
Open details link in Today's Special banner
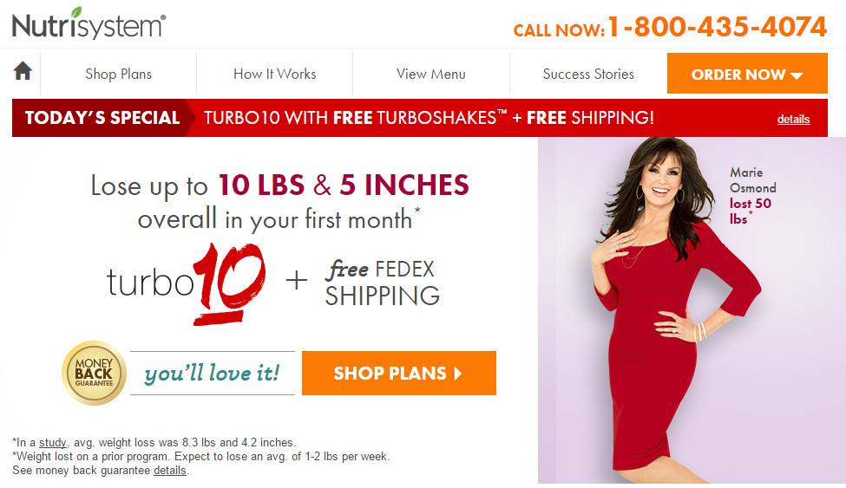point(793,119)
